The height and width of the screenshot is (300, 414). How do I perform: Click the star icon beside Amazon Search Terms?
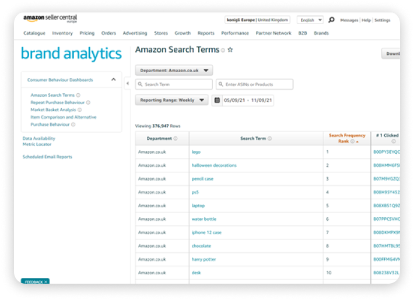tap(230, 50)
